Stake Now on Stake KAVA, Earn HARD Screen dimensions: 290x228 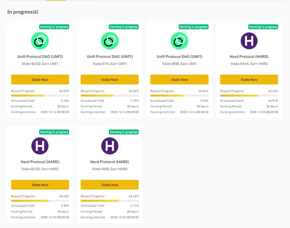click(x=249, y=80)
